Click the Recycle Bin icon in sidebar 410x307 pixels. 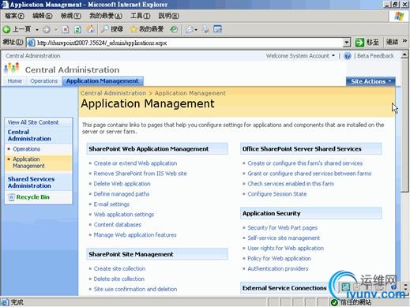(x=11, y=197)
